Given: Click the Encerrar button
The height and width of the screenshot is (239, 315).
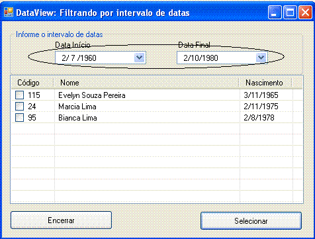Looking at the screenshot, I should coord(61,220).
